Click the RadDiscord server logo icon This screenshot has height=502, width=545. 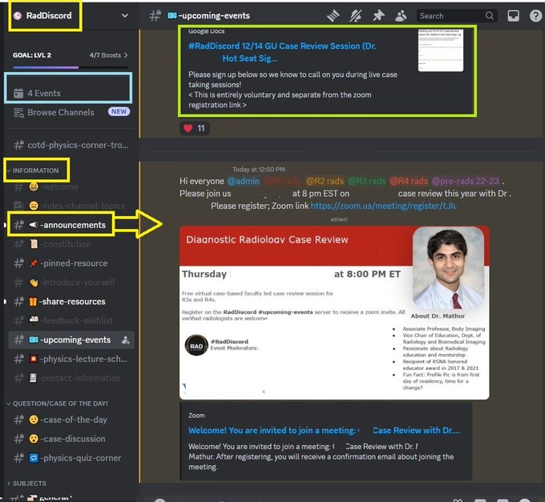[x=18, y=16]
